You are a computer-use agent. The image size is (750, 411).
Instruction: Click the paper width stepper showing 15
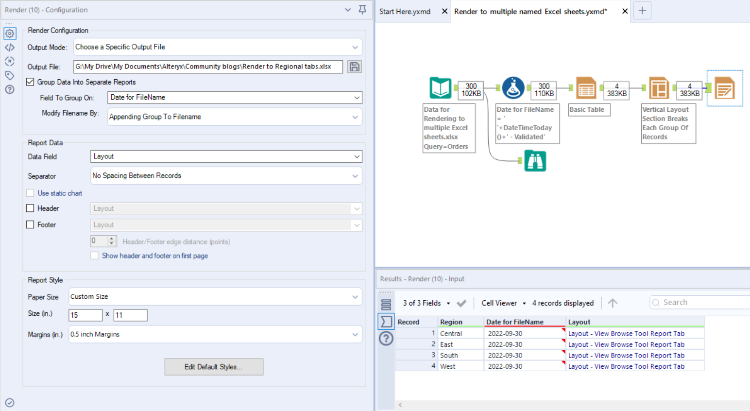coord(85,315)
